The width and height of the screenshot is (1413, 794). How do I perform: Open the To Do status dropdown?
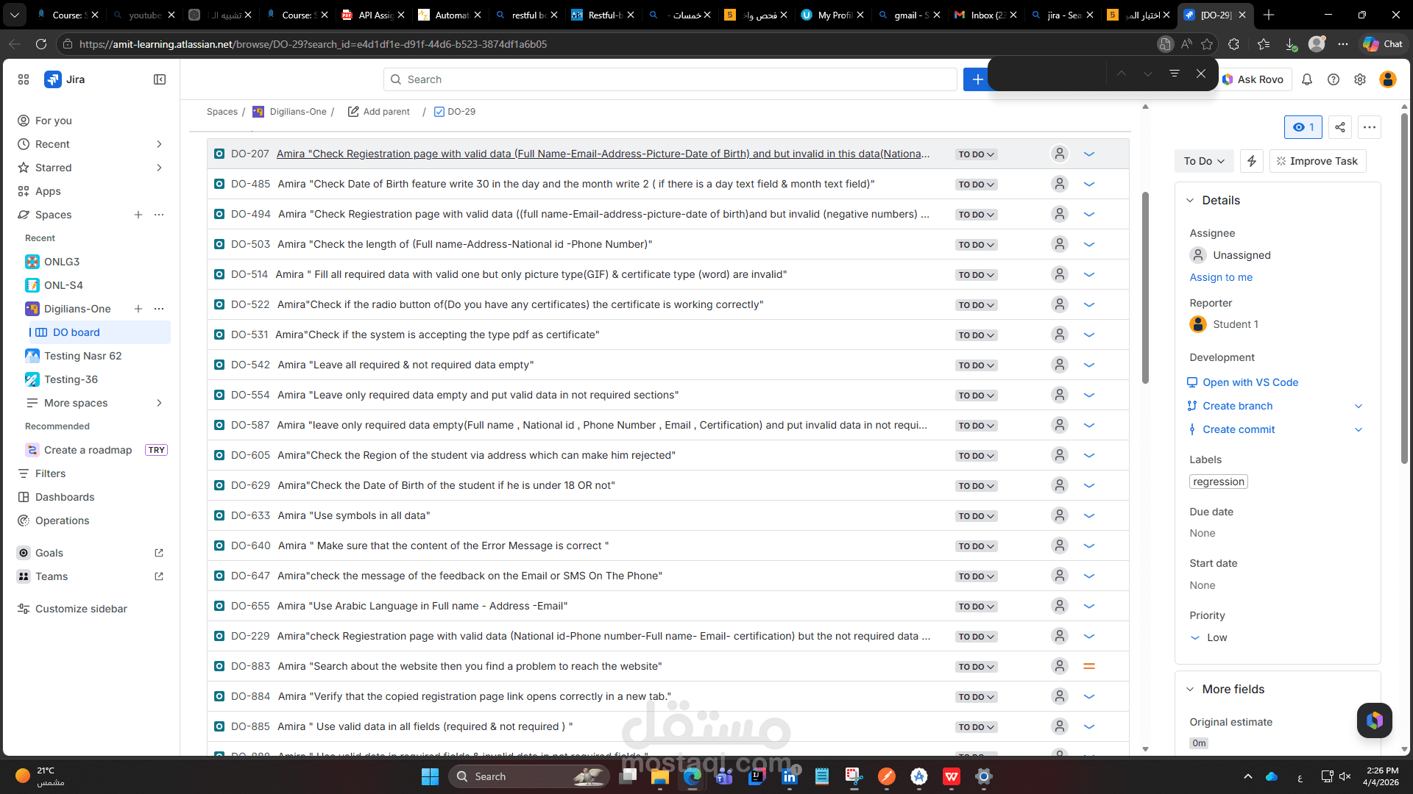coord(1204,161)
